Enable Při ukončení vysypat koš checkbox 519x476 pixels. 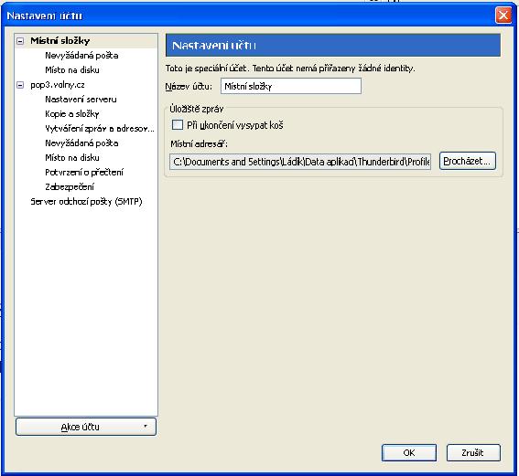pos(178,125)
